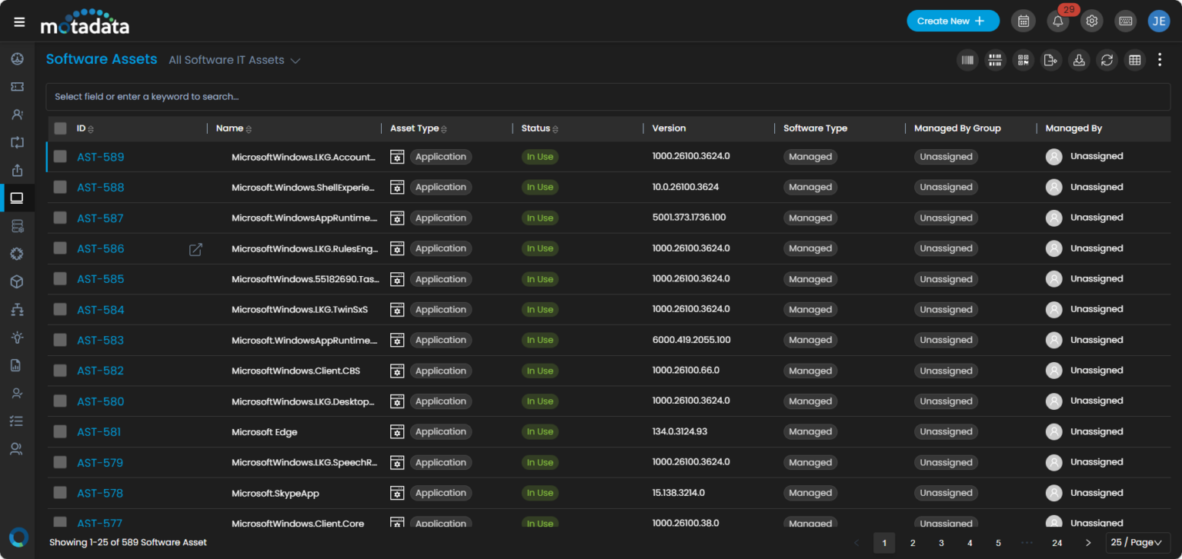Viewport: 1182px width, 559px height.
Task: Expand the All Software IT Assets filter dropdown
Action: coord(235,60)
